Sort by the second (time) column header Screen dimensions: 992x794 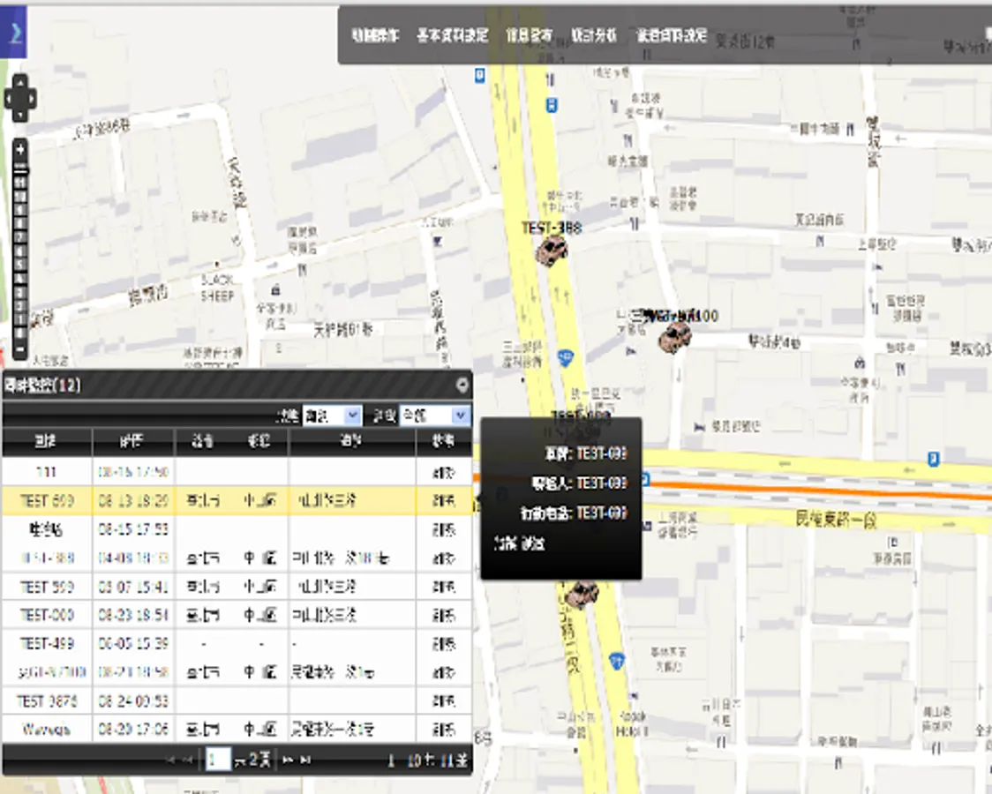[x=133, y=442]
